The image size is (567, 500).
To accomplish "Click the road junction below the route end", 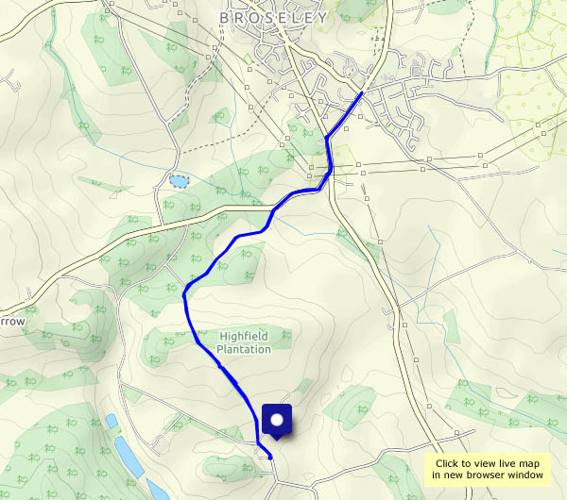I will click(277, 481).
